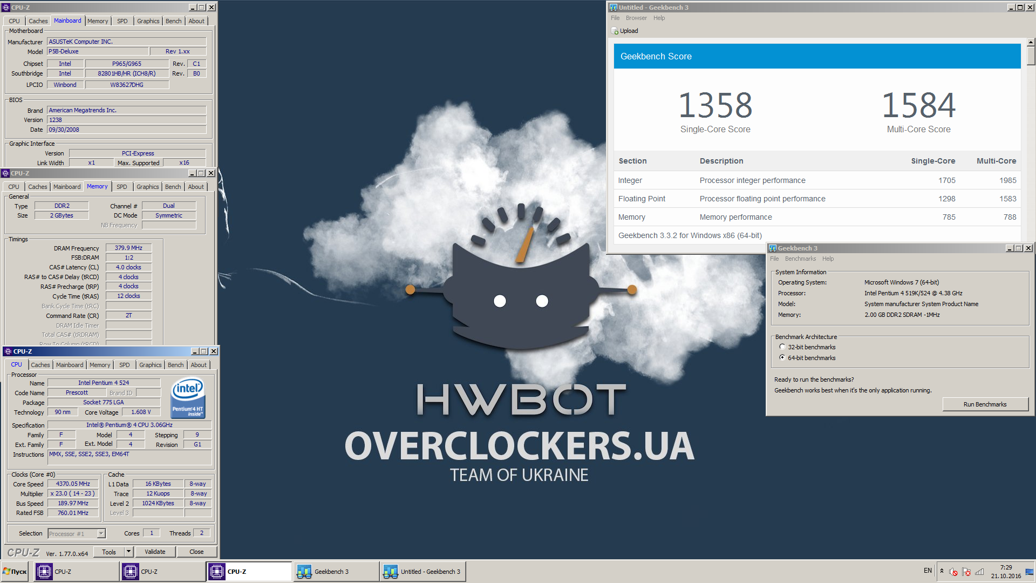Open Benchmarks menu in Geekbench 3 dialog

(800, 259)
